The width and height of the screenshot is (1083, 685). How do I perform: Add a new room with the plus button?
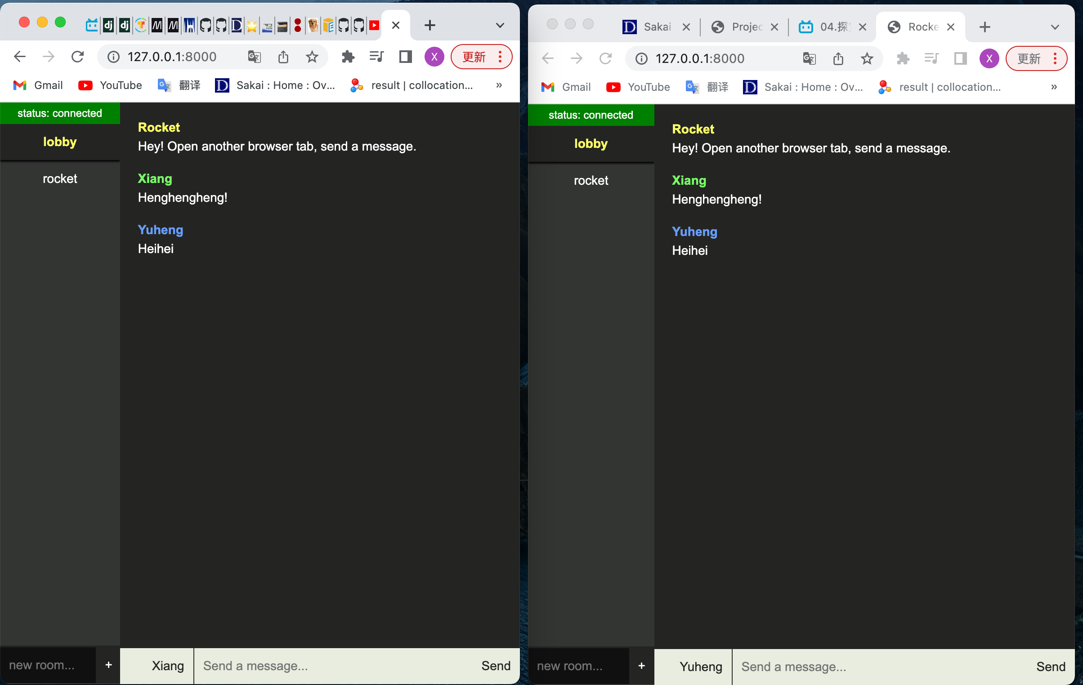(108, 665)
